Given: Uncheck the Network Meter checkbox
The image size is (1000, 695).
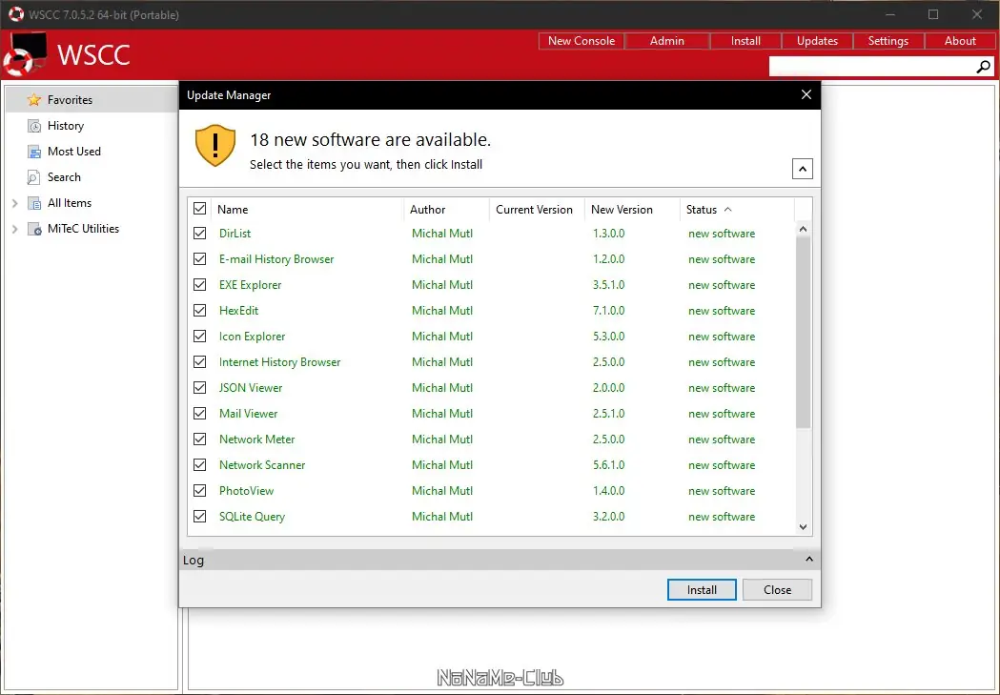Looking at the screenshot, I should click(x=199, y=439).
